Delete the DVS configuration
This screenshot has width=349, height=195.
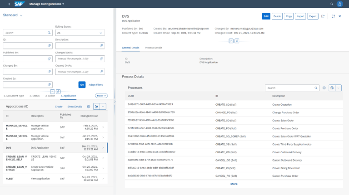(277, 16)
